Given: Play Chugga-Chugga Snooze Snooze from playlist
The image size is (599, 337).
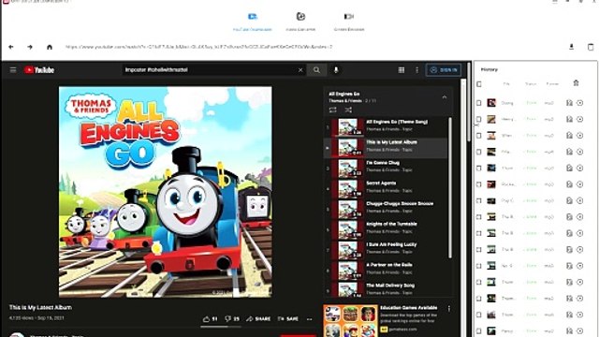Looking at the screenshot, I should coord(386,209).
